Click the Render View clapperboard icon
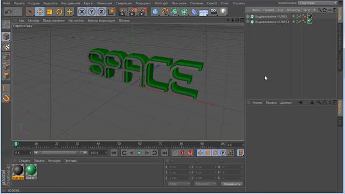345x194 pixels. (122, 12)
